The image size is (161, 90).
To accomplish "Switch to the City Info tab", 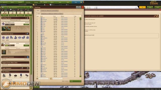I will click(x=5, y=15).
